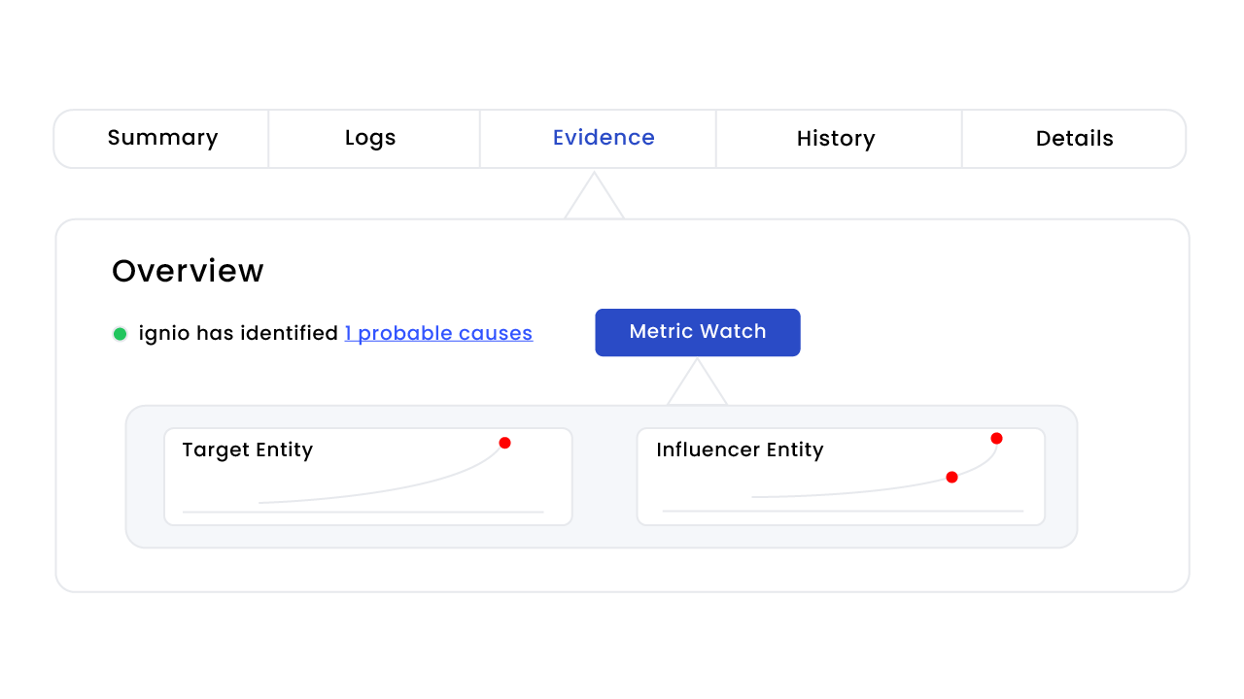1244x699 pixels.
Task: Click the green status dot
Action: click(120, 334)
